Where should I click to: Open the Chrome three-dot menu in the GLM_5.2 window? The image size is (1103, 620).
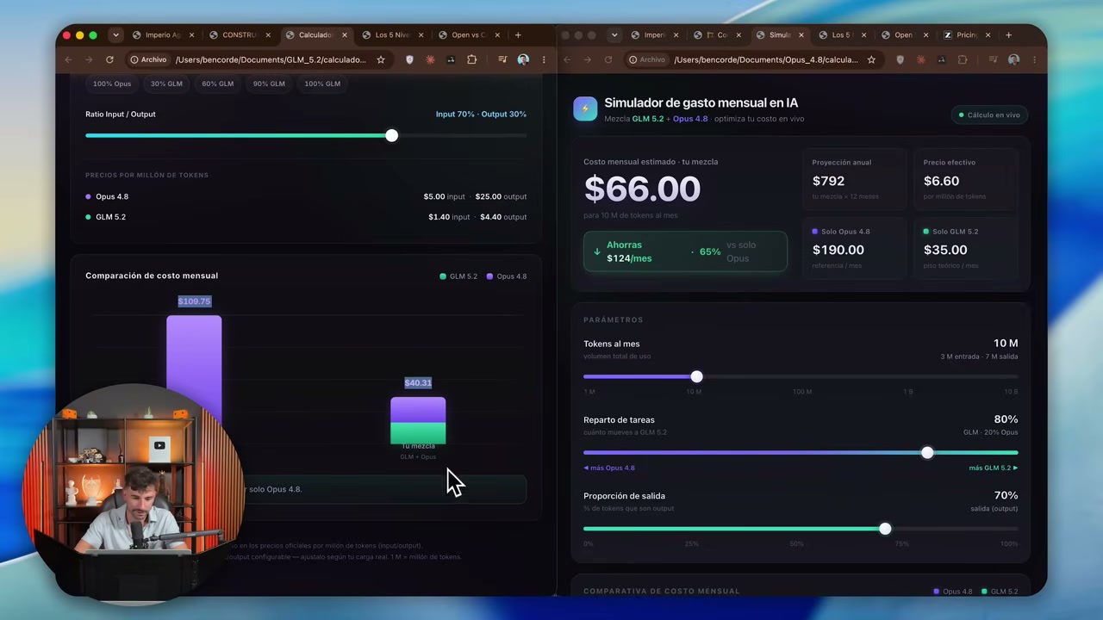point(544,59)
